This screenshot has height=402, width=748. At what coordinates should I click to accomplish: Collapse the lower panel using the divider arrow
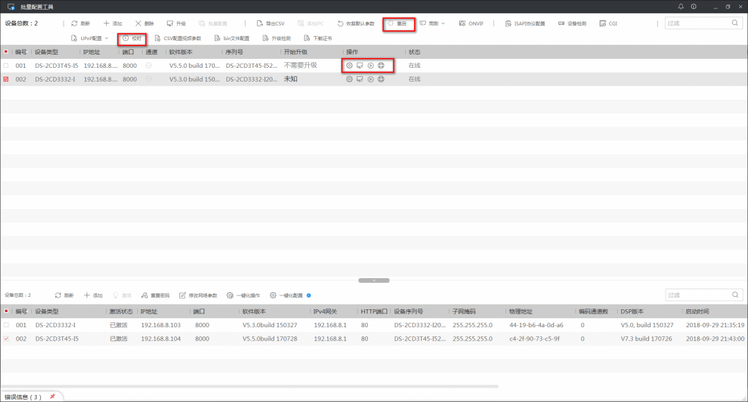373,280
